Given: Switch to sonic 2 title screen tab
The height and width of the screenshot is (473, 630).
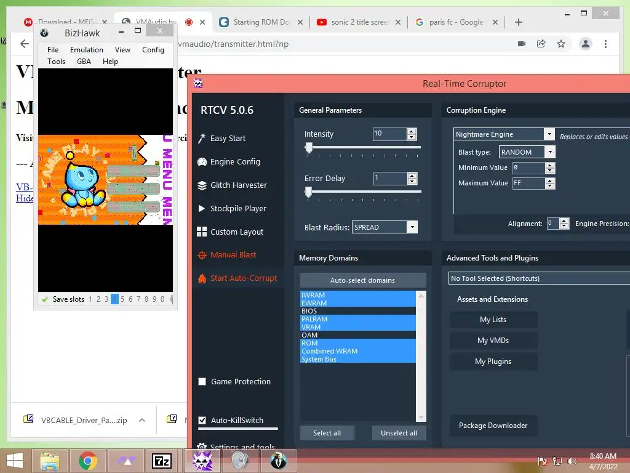Looking at the screenshot, I should [360, 22].
